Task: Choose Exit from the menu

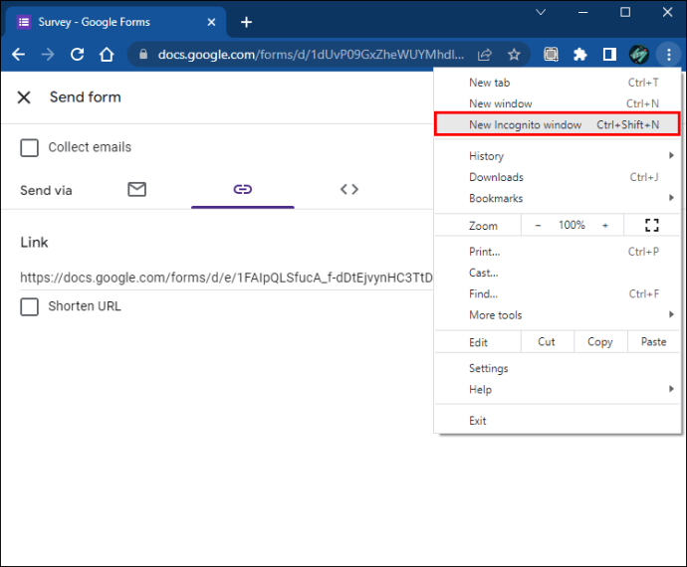Action: tap(558, 421)
